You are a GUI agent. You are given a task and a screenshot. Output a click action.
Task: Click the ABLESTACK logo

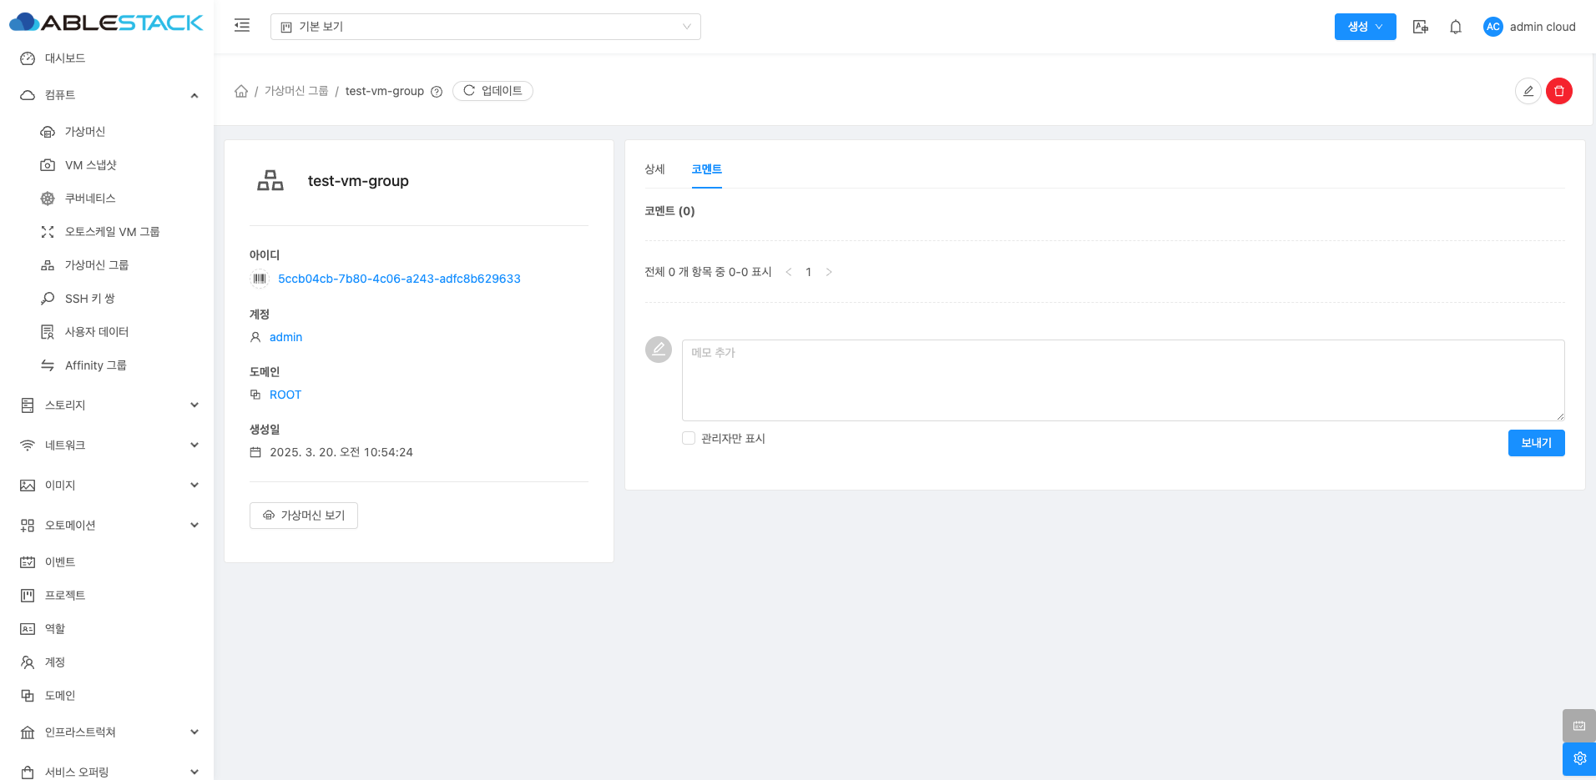point(106,23)
